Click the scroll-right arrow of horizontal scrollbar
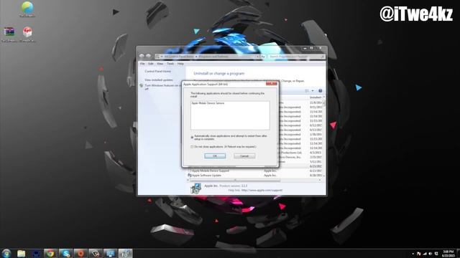 coord(320,180)
